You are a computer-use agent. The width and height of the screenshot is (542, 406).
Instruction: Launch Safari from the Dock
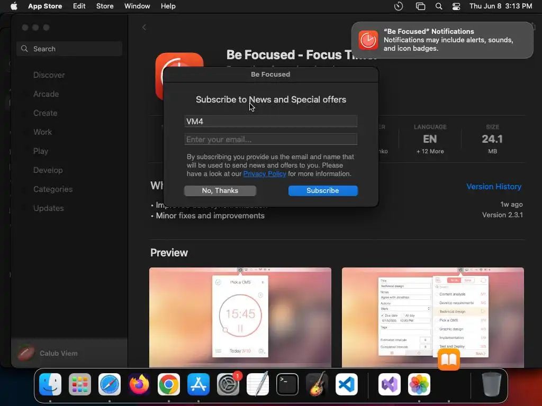pos(110,384)
